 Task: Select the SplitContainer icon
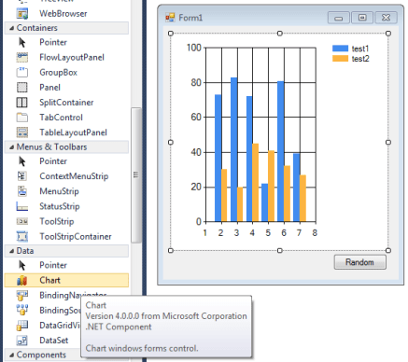[x=22, y=103]
